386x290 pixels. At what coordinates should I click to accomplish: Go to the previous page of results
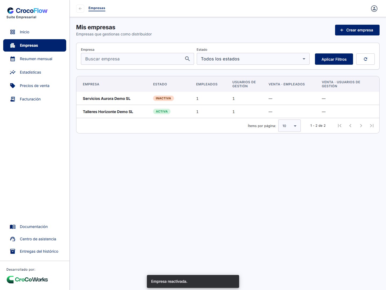(350, 126)
